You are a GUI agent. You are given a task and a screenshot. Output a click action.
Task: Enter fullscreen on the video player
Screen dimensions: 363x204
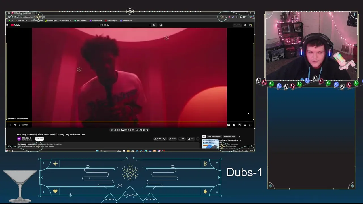pyautogui.click(x=250, y=125)
